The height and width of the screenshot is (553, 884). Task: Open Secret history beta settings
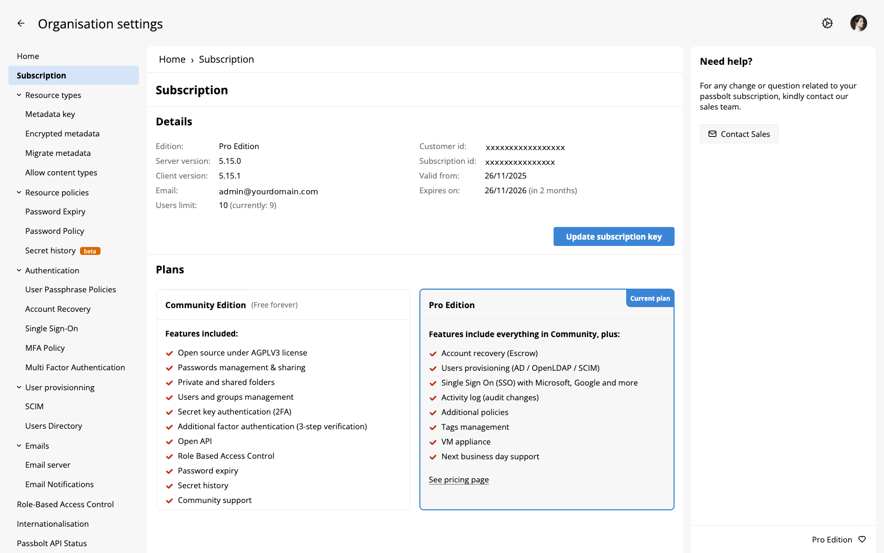63,251
